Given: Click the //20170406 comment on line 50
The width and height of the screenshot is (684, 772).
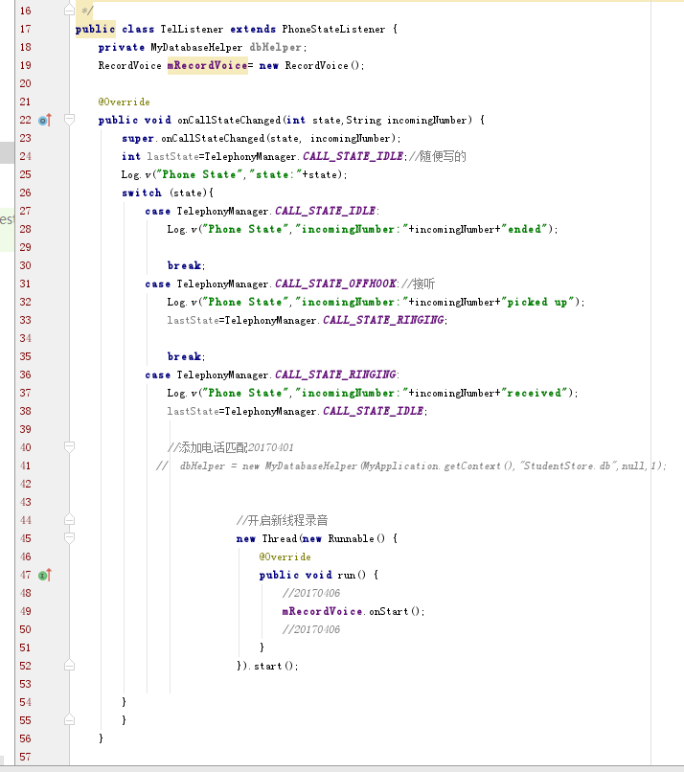Looking at the screenshot, I should [311, 629].
